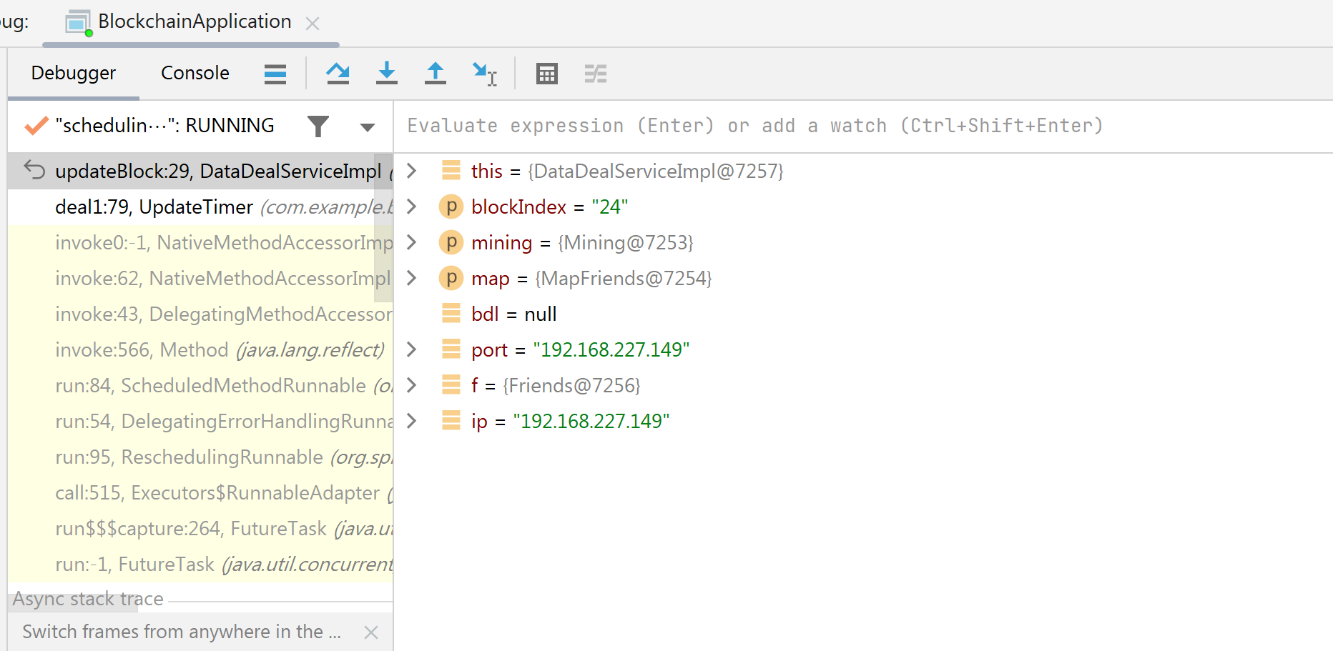
Task: Click the value "192.168.227.149" of port
Action: point(611,349)
